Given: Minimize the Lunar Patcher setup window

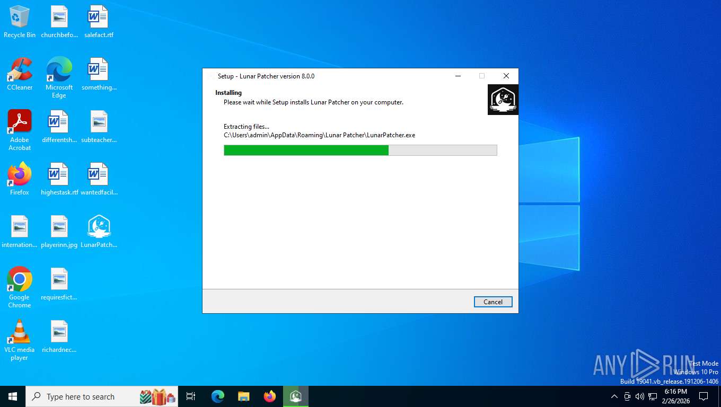Looking at the screenshot, I should 458,76.
